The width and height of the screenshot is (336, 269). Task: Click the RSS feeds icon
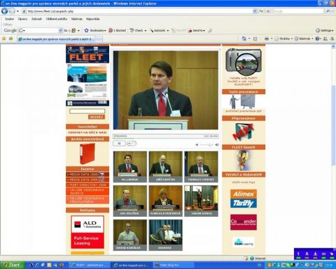tap(255, 39)
